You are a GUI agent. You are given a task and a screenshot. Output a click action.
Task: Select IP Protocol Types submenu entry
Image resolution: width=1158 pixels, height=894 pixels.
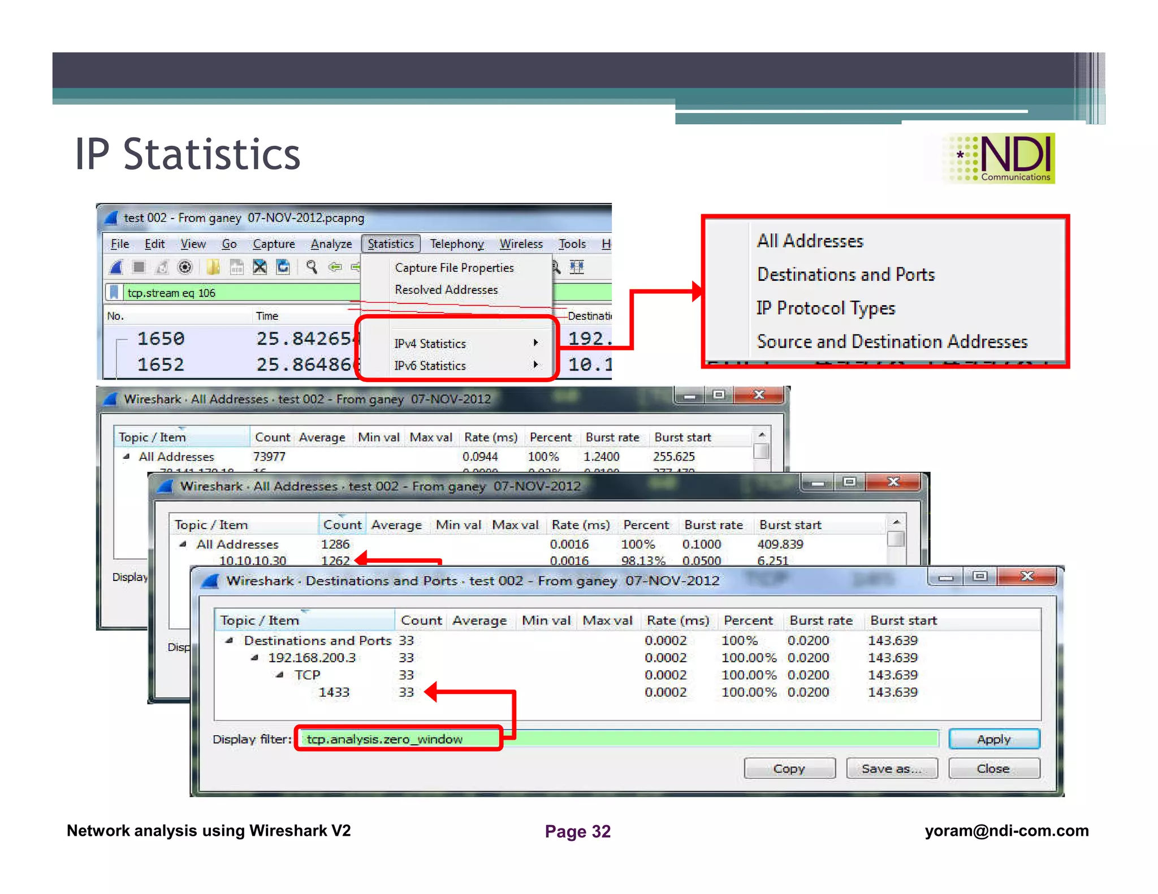click(826, 309)
